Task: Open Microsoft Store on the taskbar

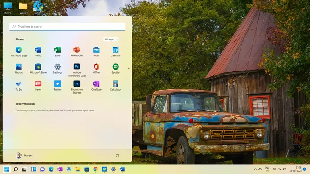Action: 86,169
